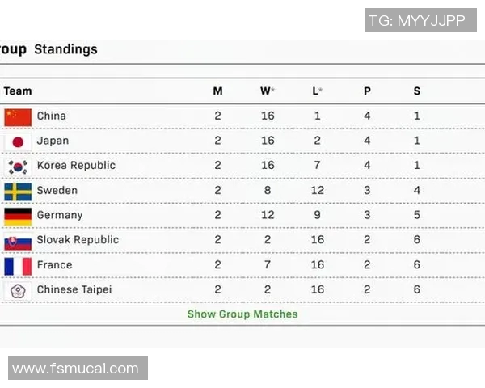Open the Chinese Taipei team link
This screenshot has width=485, height=388.
point(74,289)
